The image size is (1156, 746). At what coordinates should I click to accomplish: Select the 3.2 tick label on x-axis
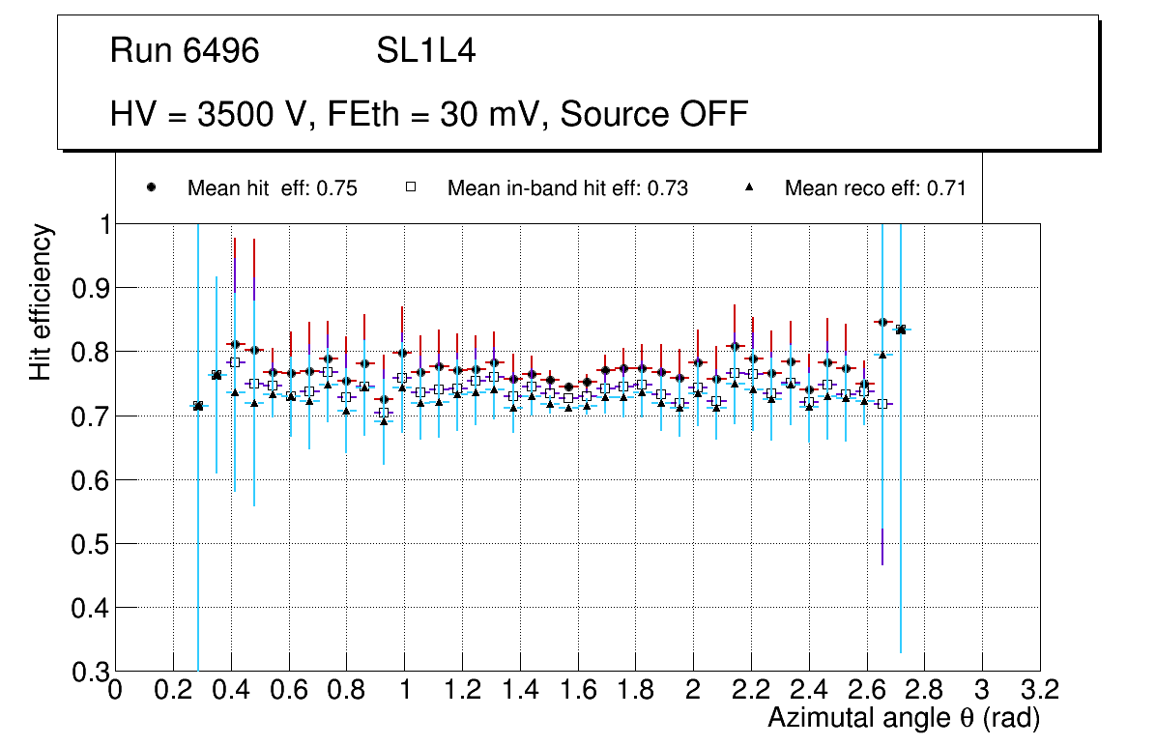pyautogui.click(x=1039, y=690)
